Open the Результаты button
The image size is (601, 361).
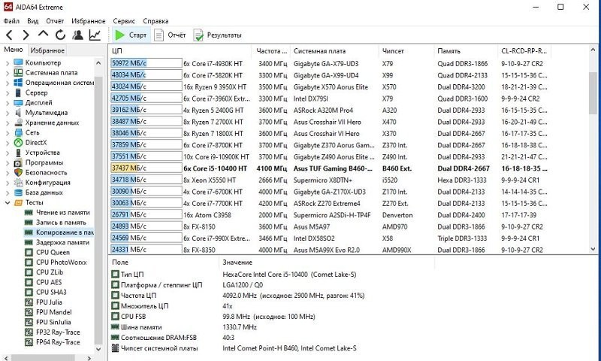pyautogui.click(x=218, y=35)
